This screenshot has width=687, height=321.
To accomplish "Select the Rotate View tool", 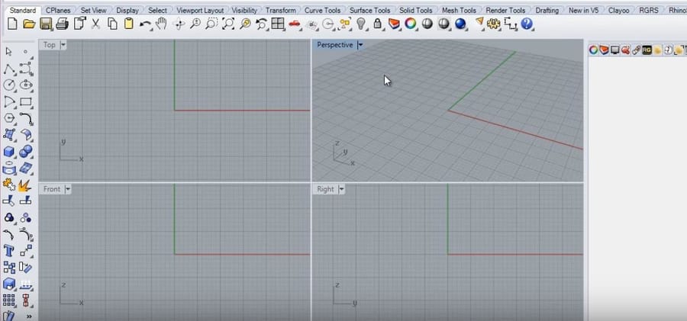I will pos(179,24).
